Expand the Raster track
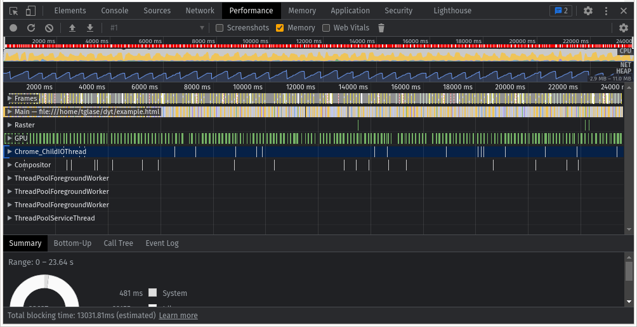 point(10,125)
